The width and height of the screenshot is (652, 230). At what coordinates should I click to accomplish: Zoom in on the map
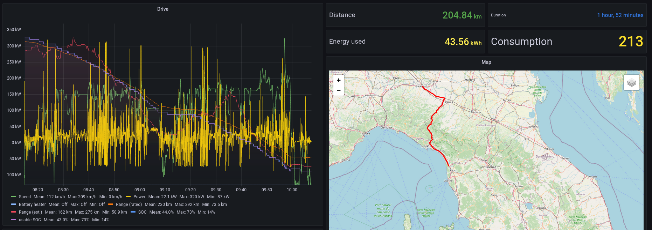pos(339,80)
